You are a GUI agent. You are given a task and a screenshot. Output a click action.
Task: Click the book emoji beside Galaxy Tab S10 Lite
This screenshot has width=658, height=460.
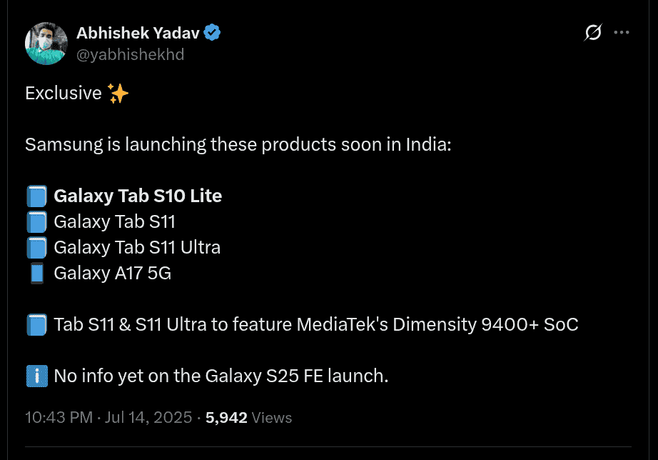click(x=36, y=196)
